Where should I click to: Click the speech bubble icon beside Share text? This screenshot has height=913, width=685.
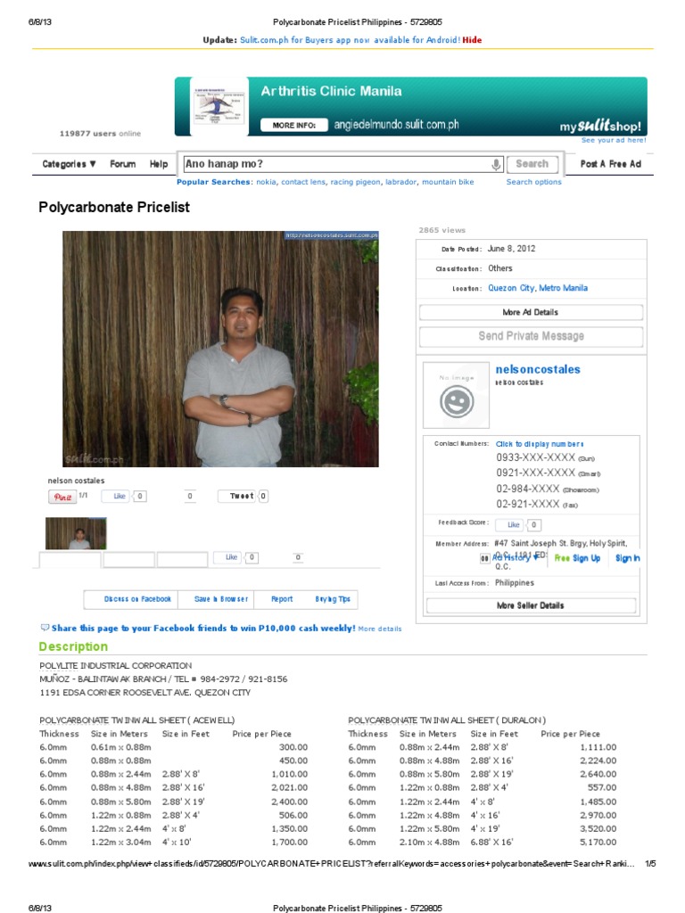point(45,628)
